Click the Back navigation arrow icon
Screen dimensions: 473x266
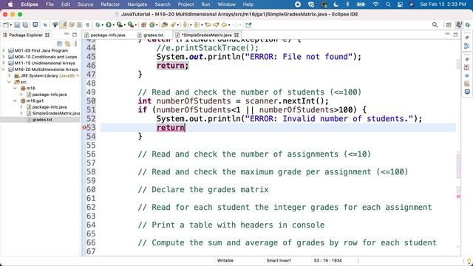[x=224, y=24]
